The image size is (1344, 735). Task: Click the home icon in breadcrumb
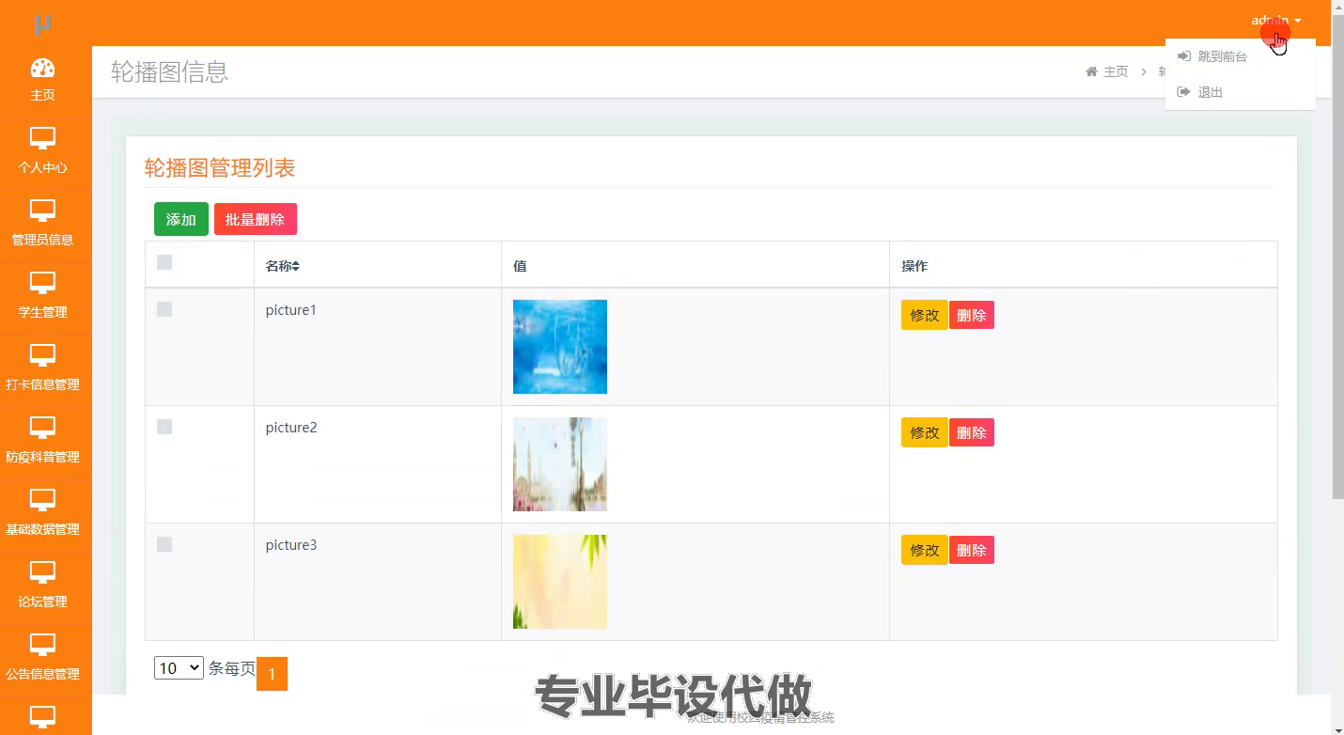coord(1091,71)
